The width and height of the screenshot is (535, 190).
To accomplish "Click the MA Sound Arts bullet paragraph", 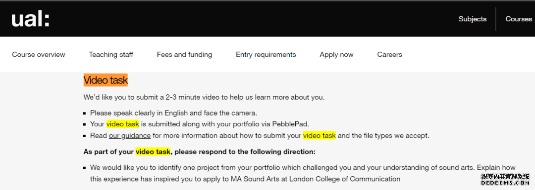I will [303, 173].
